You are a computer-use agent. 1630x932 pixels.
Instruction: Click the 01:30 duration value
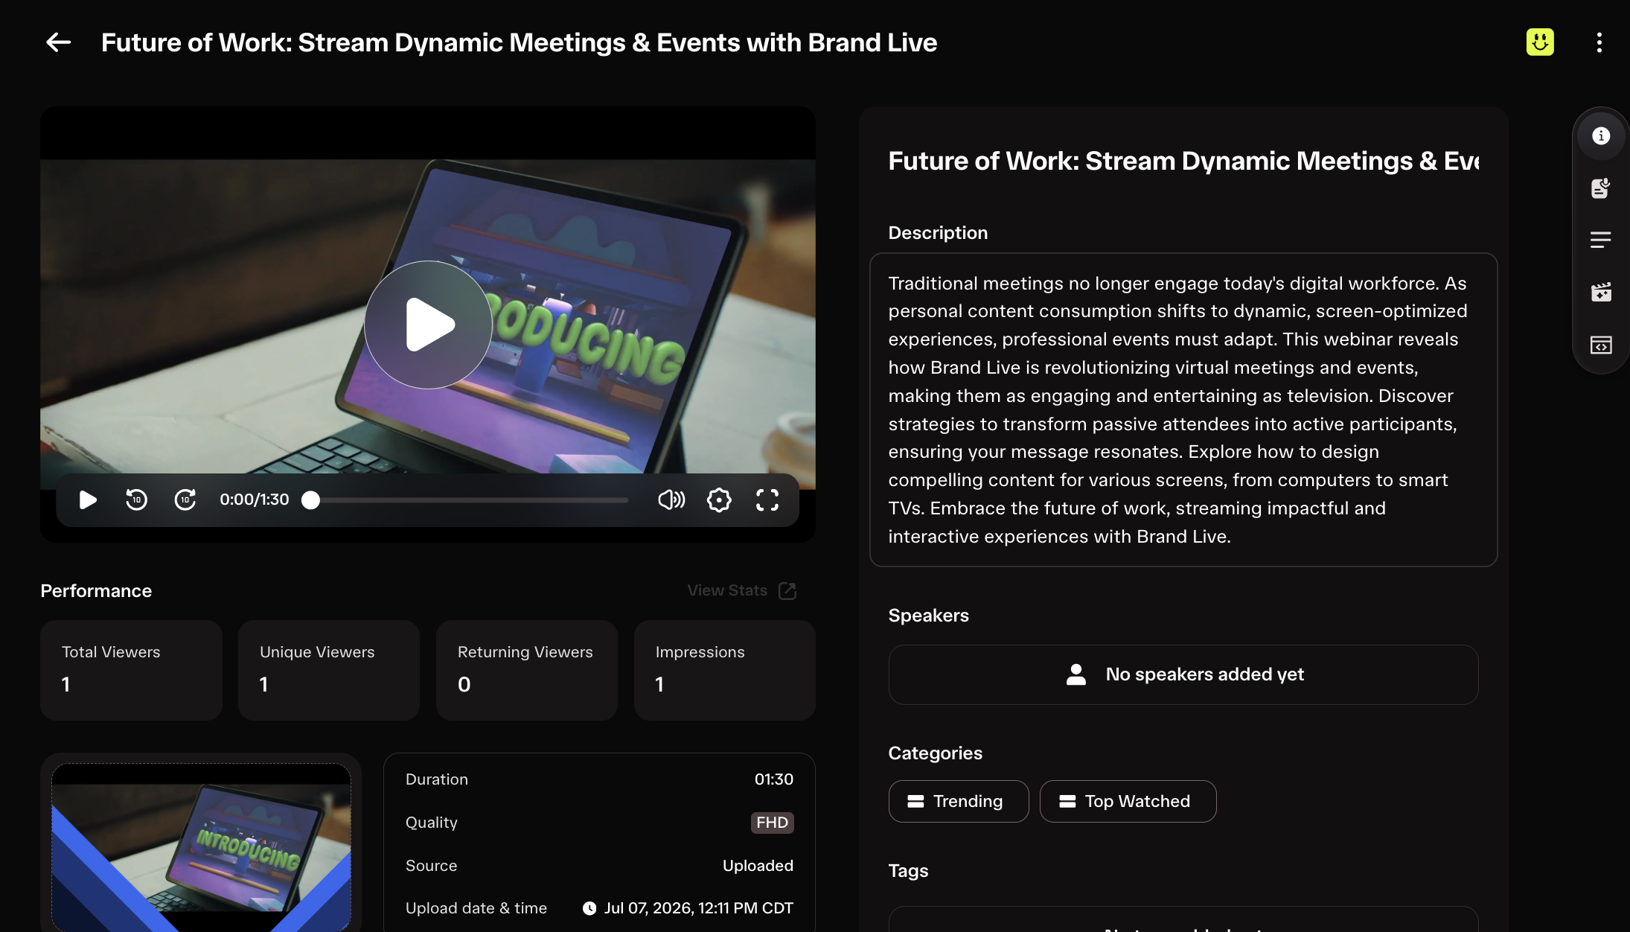click(x=774, y=779)
